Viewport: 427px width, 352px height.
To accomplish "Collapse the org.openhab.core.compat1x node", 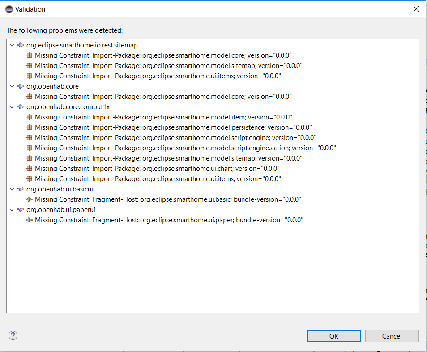I will [12, 107].
